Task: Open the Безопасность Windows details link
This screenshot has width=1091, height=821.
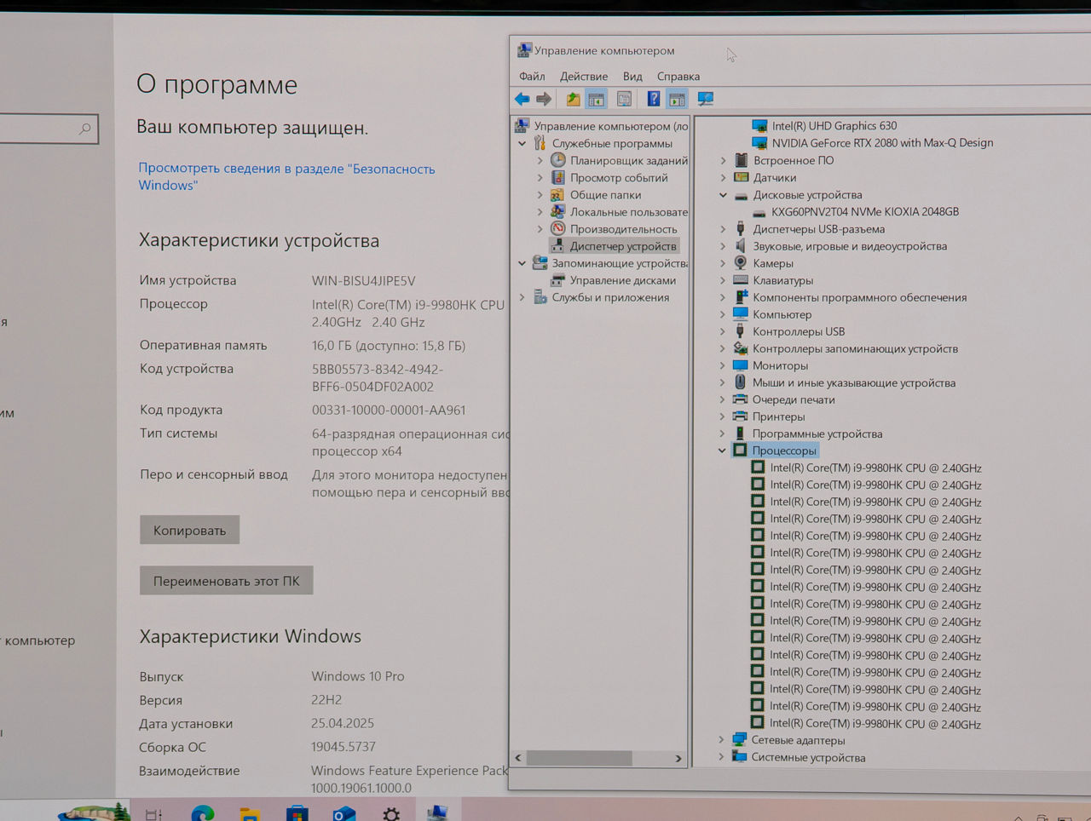Action: 286,176
